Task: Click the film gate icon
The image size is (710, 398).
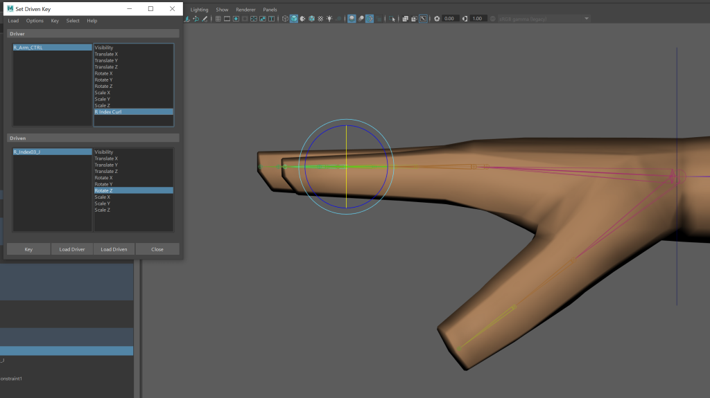Action: [x=227, y=19]
